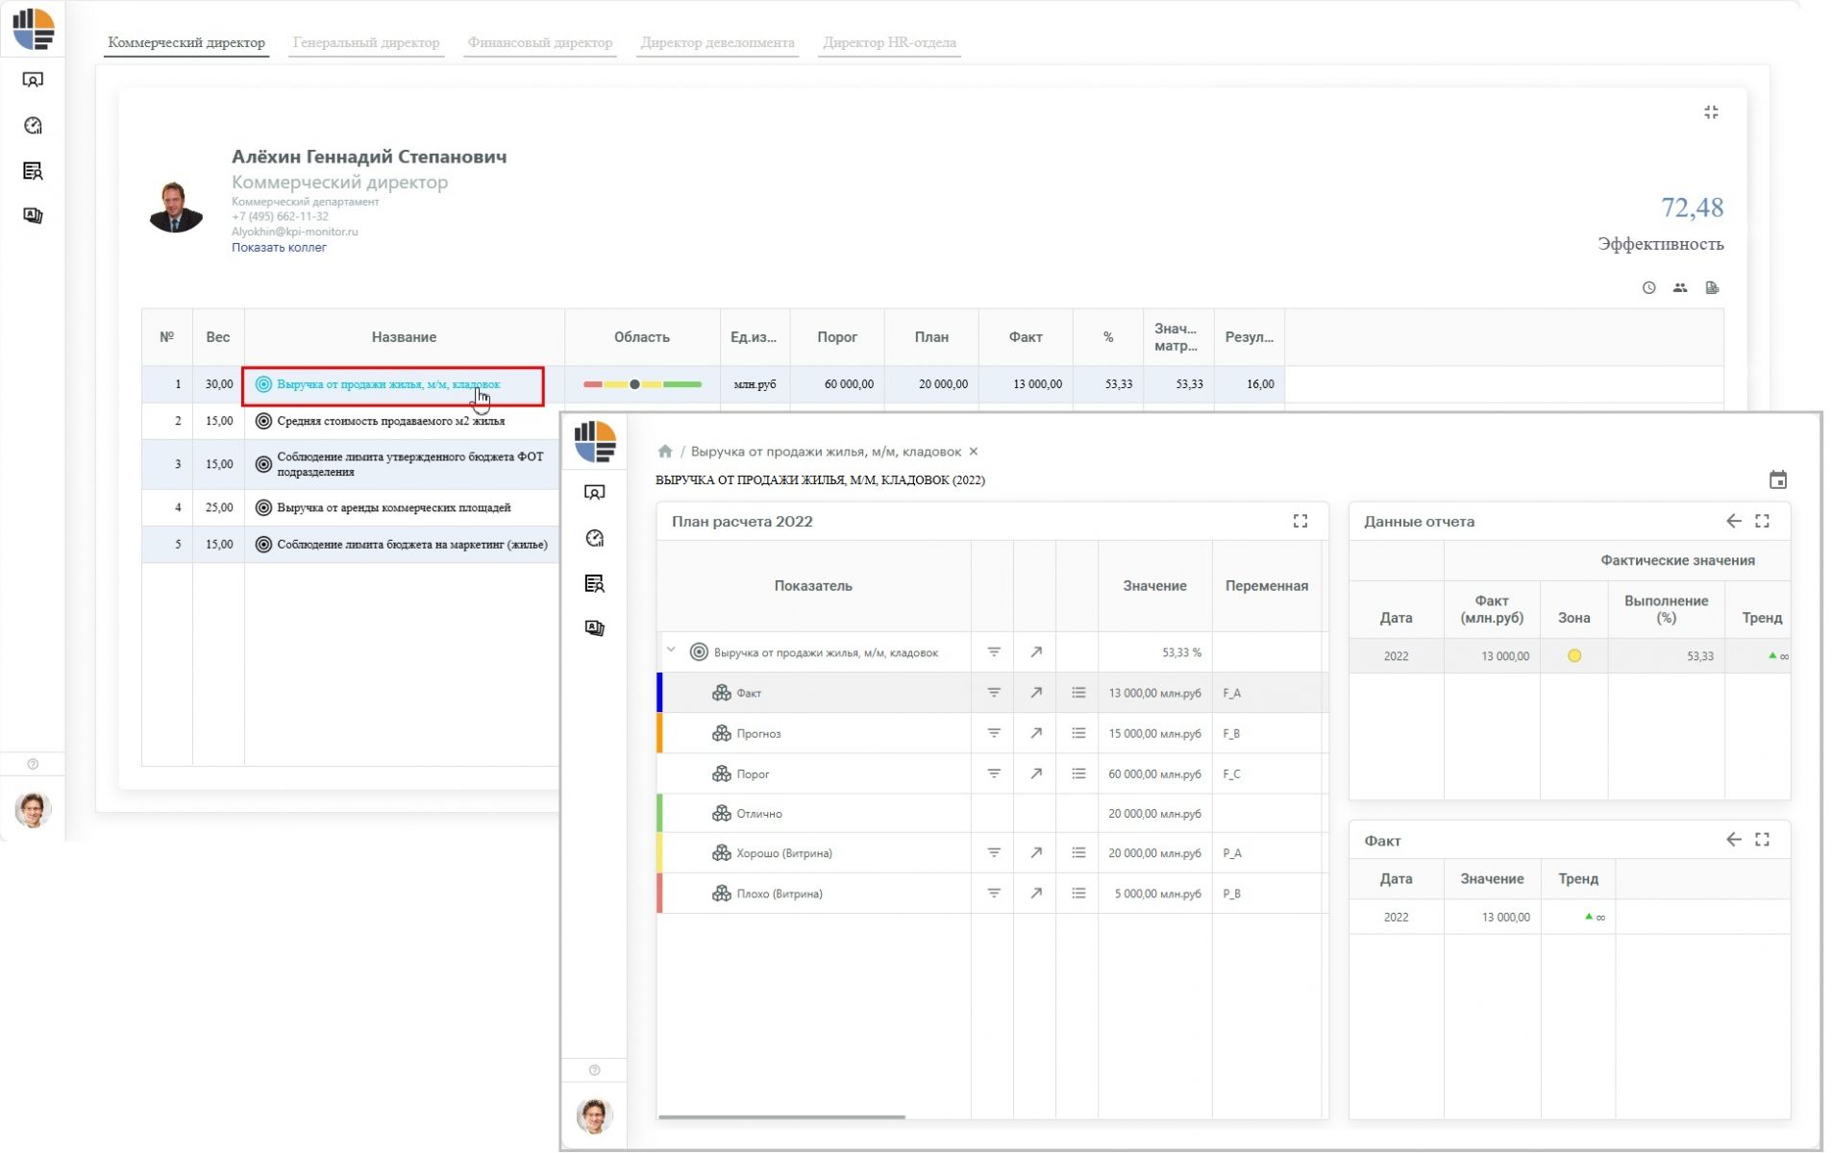Open monitor user icon in front window sidebar
The width and height of the screenshot is (1832, 1153).
pyautogui.click(x=594, y=493)
